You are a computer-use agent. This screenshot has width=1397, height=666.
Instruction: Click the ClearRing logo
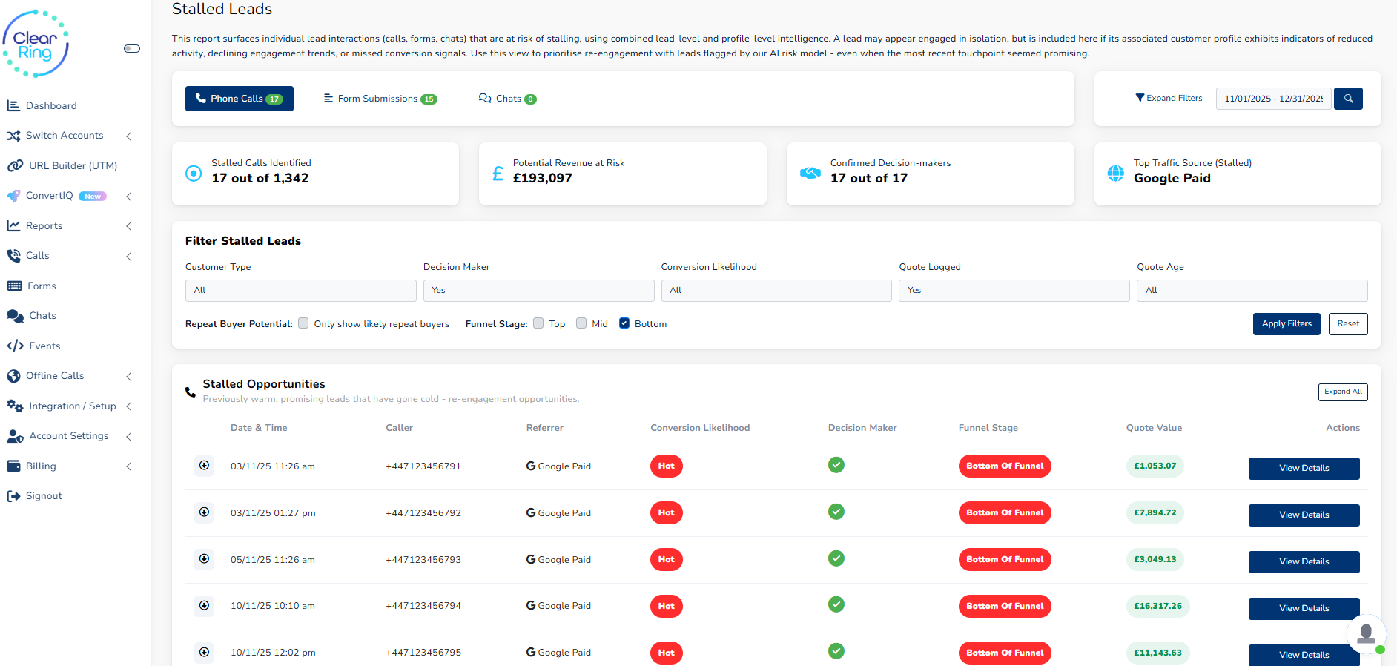coord(36,44)
